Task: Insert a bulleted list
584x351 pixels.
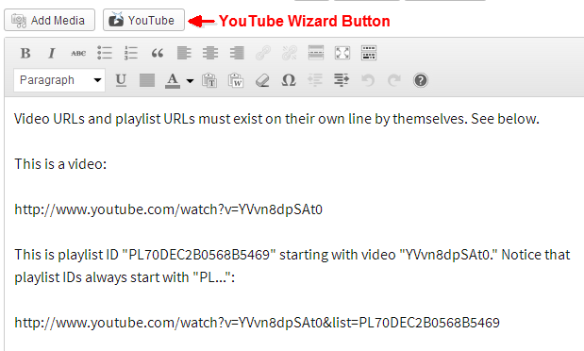Action: pyautogui.click(x=105, y=53)
